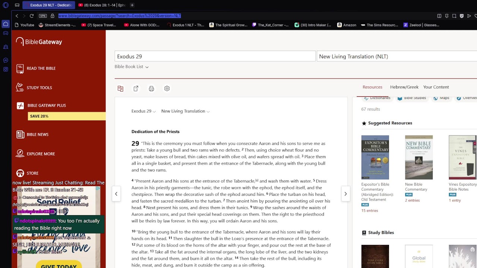Open the 2 entries link
The image size is (477, 268).
click(412, 200)
